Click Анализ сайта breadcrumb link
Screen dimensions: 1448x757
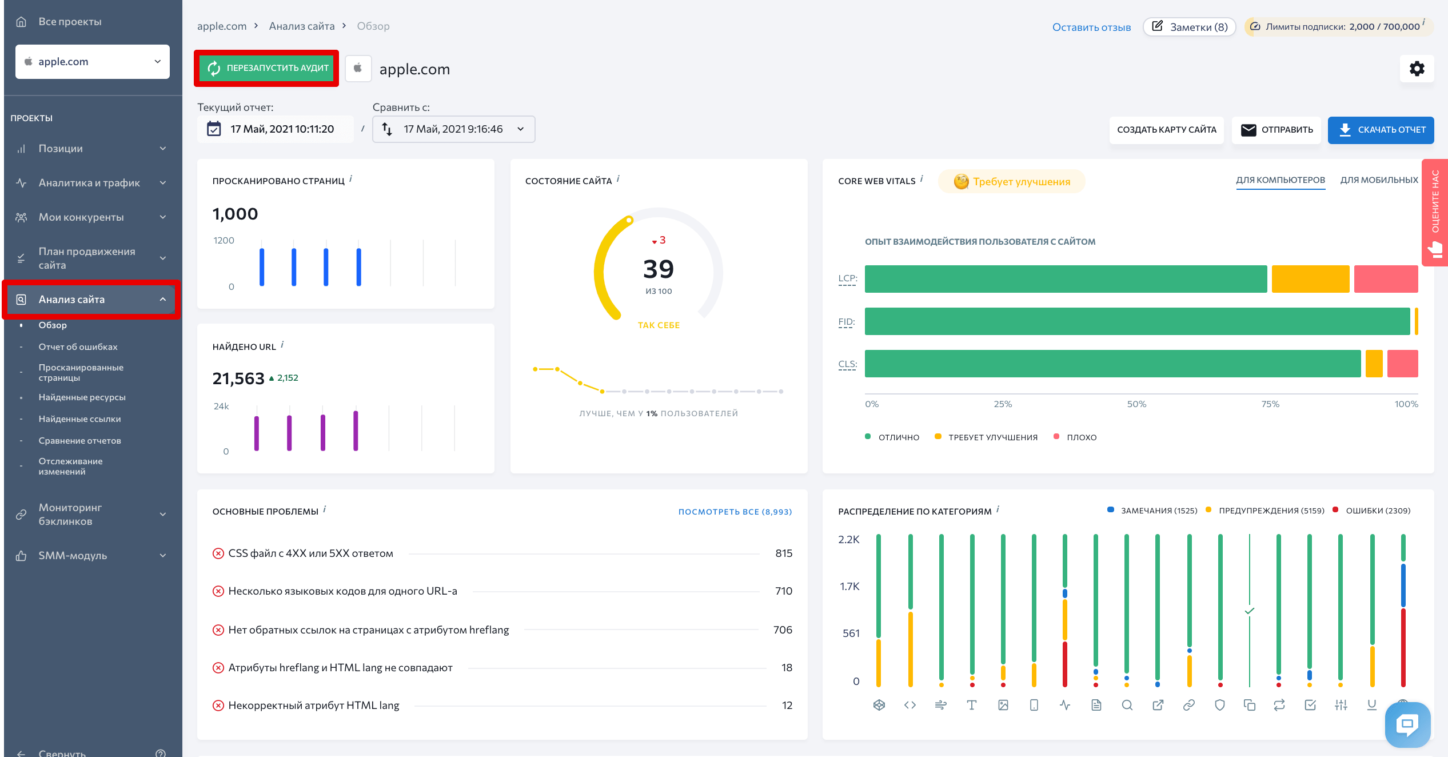302,26
